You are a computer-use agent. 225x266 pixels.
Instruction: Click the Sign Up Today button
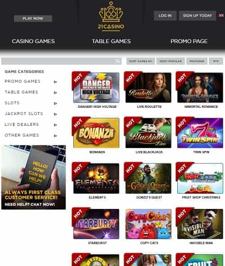pyautogui.click(x=197, y=16)
